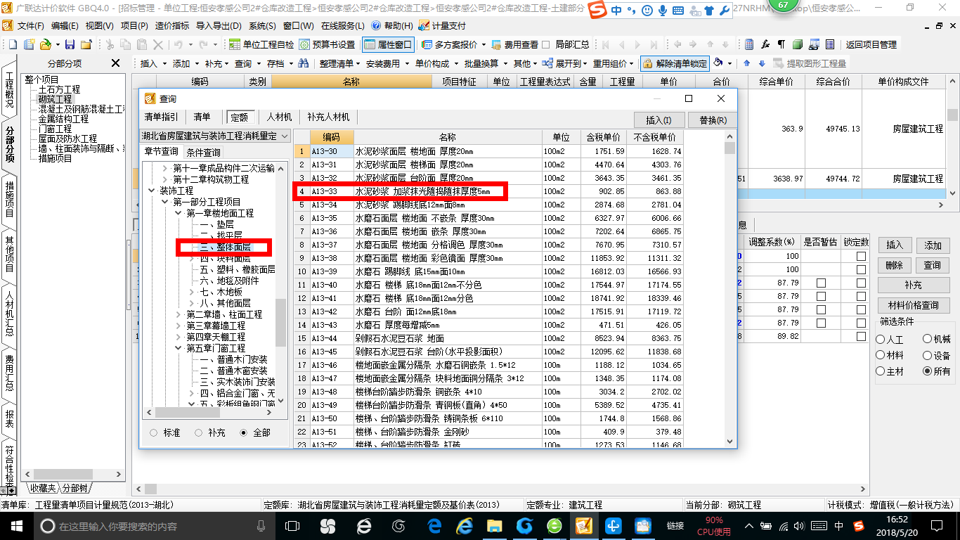Viewport: 960px width, 540px height.
Task: Click 替换(R) button in query dialog
Action: 713,120
